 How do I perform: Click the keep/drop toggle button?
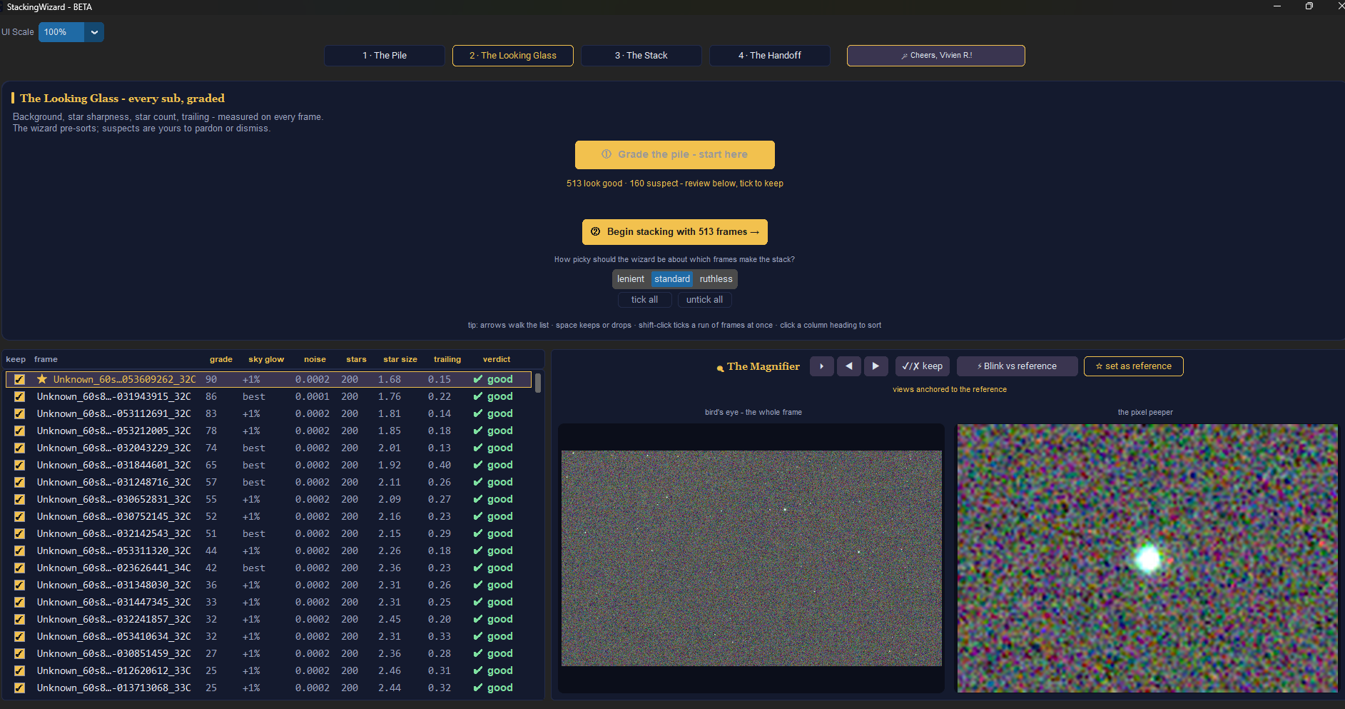click(x=922, y=366)
